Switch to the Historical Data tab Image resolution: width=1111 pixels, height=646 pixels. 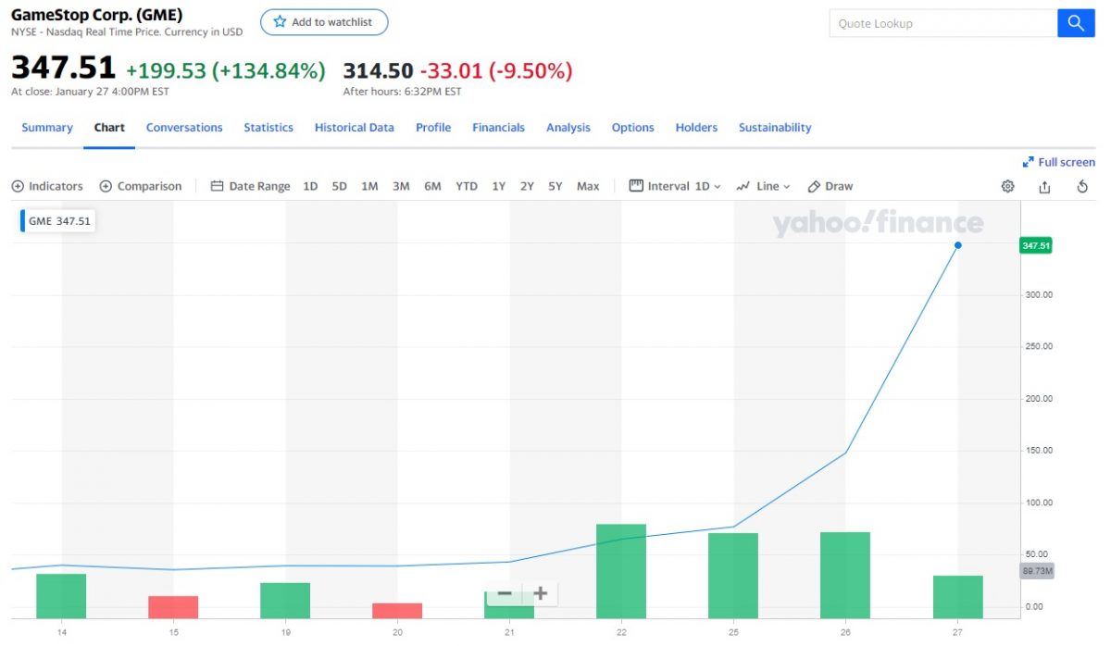click(354, 128)
